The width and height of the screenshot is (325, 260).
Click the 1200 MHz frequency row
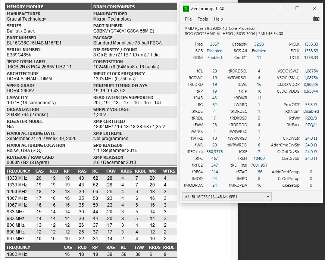pyautogui.click(x=91, y=192)
